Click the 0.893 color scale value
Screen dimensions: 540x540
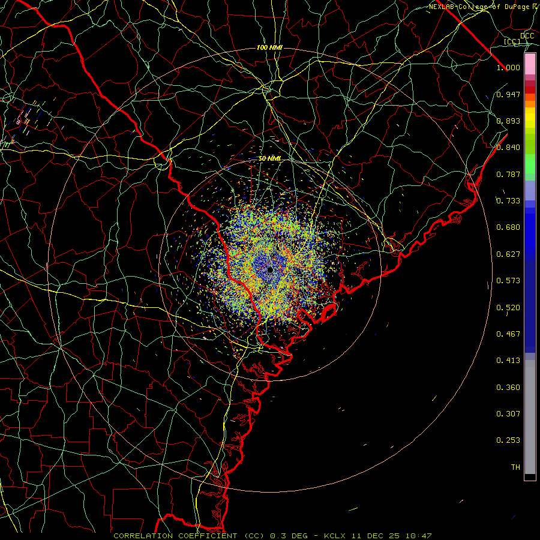pyautogui.click(x=508, y=121)
